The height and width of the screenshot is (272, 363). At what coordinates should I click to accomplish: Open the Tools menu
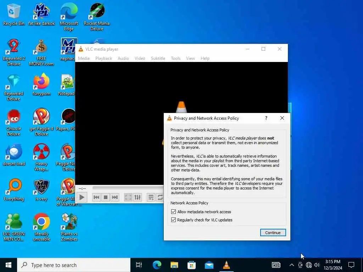click(176, 58)
